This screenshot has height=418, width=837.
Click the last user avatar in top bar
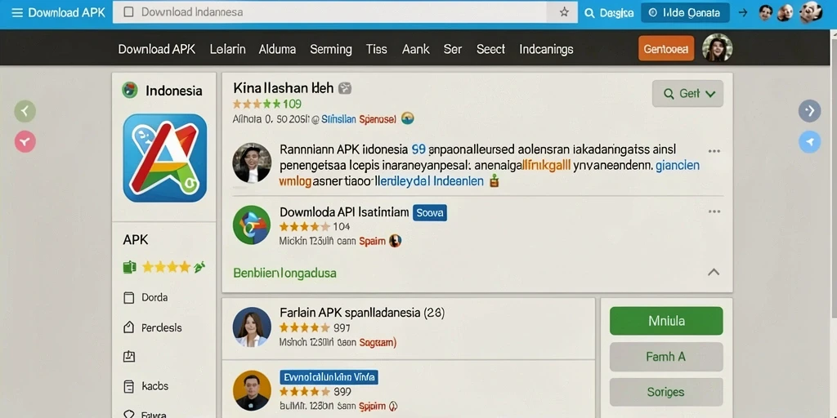coord(811,11)
